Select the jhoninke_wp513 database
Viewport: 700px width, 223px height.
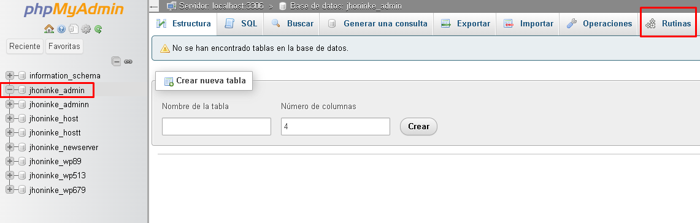pyautogui.click(x=58, y=176)
